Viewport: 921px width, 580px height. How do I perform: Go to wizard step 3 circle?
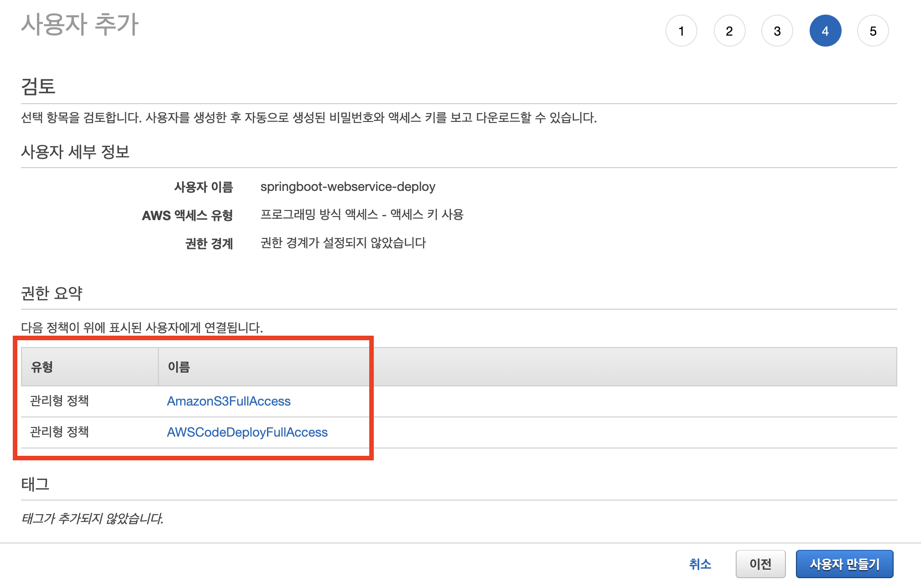point(777,31)
